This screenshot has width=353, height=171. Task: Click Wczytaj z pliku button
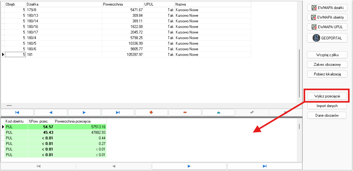(x=327, y=55)
